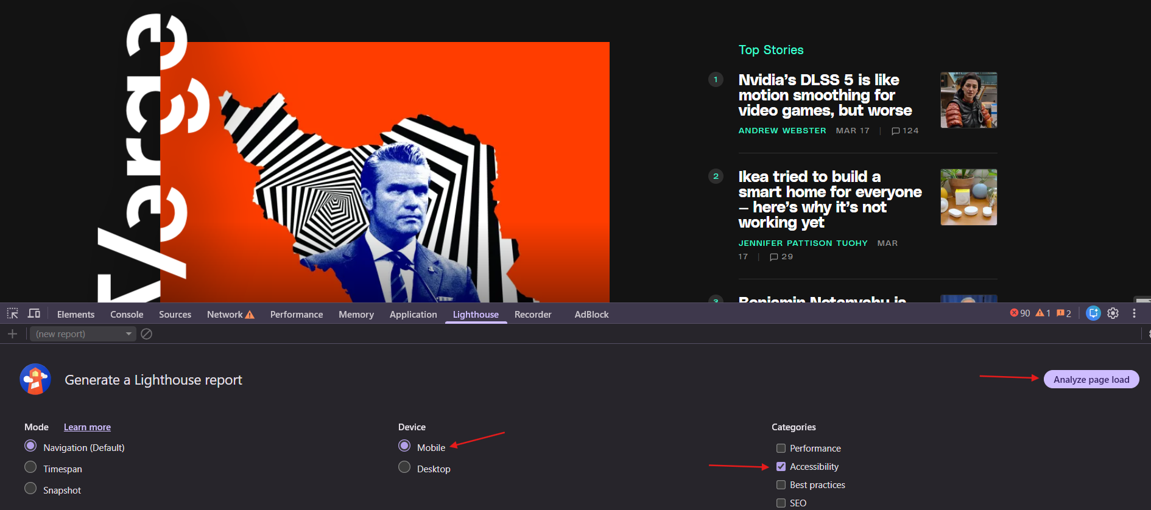Image resolution: width=1151 pixels, height=510 pixels.
Task: Choose the Desktop device radio button
Action: click(x=404, y=467)
